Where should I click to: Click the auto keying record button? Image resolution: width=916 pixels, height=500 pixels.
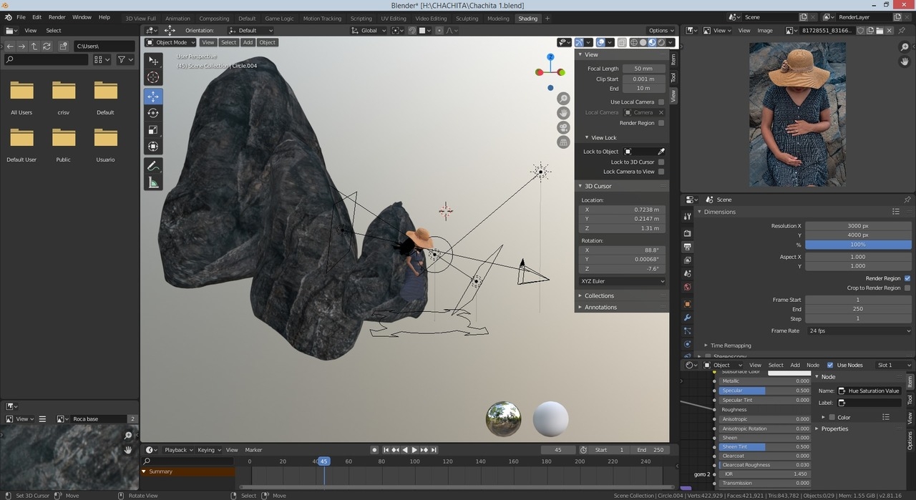pos(374,450)
